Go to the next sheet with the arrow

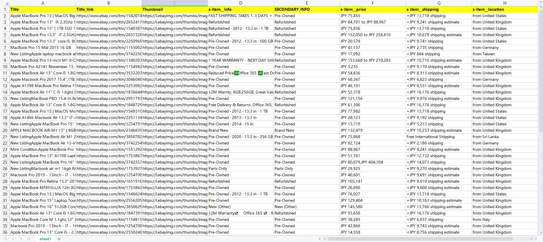[x=21, y=239]
